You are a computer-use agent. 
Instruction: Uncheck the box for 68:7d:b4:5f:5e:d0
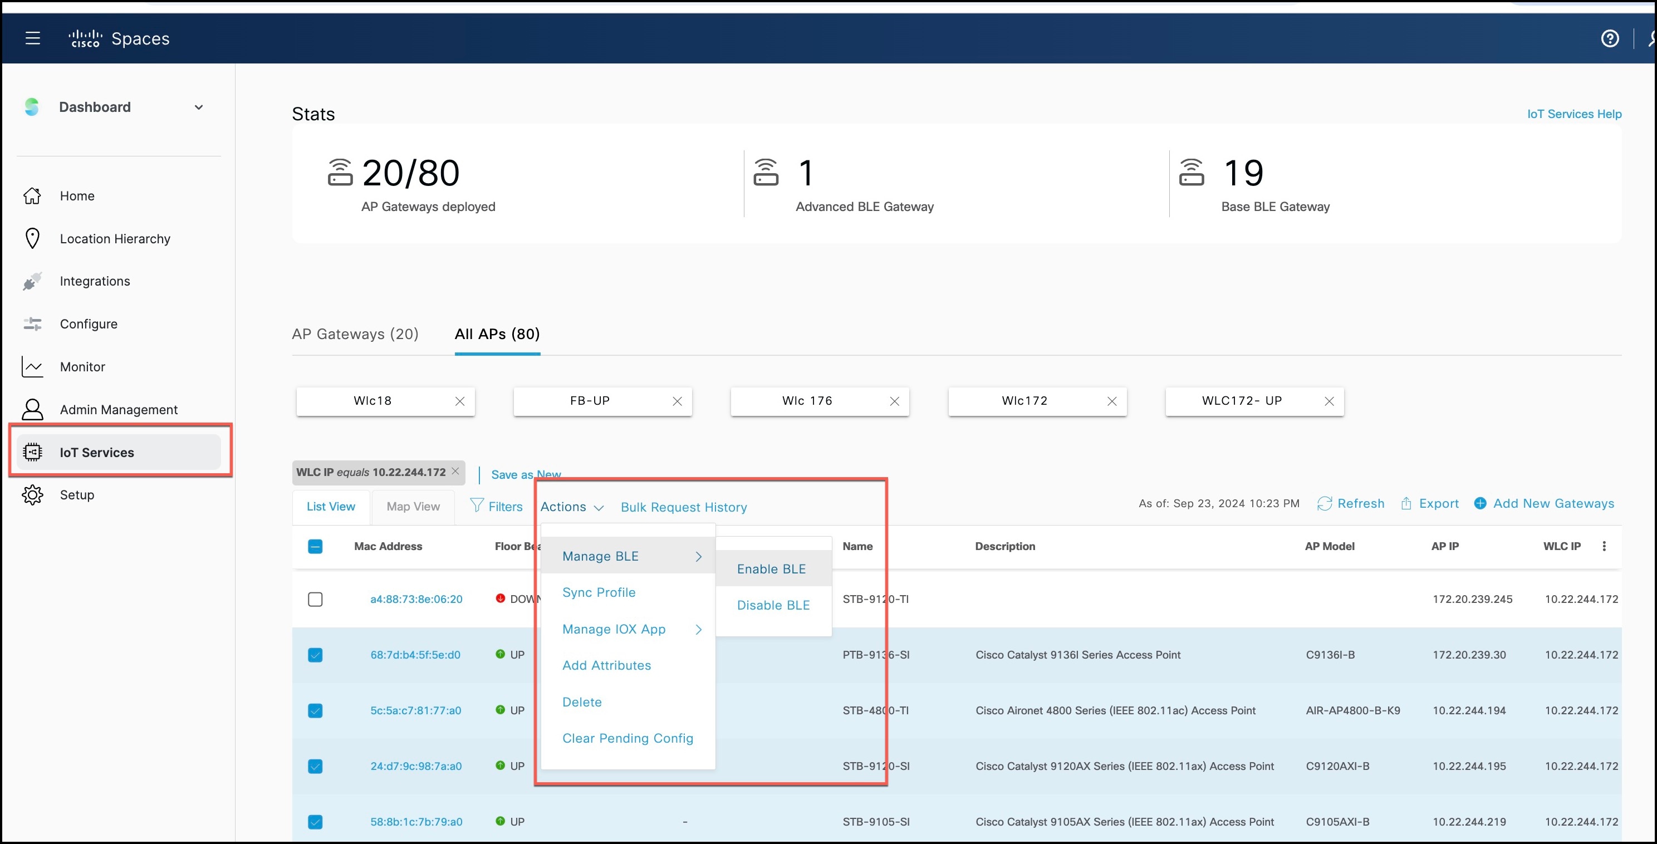click(x=315, y=655)
